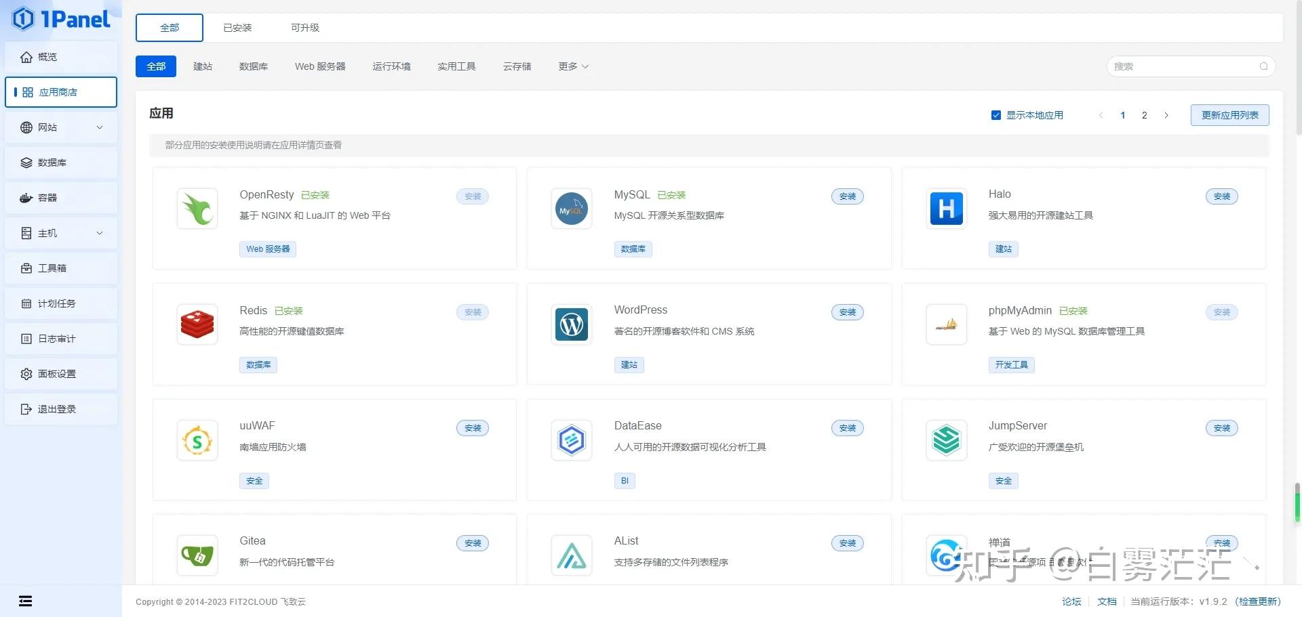The height and width of the screenshot is (617, 1302).
Task: Open the 工具箱 toolbox
Action: coord(61,268)
